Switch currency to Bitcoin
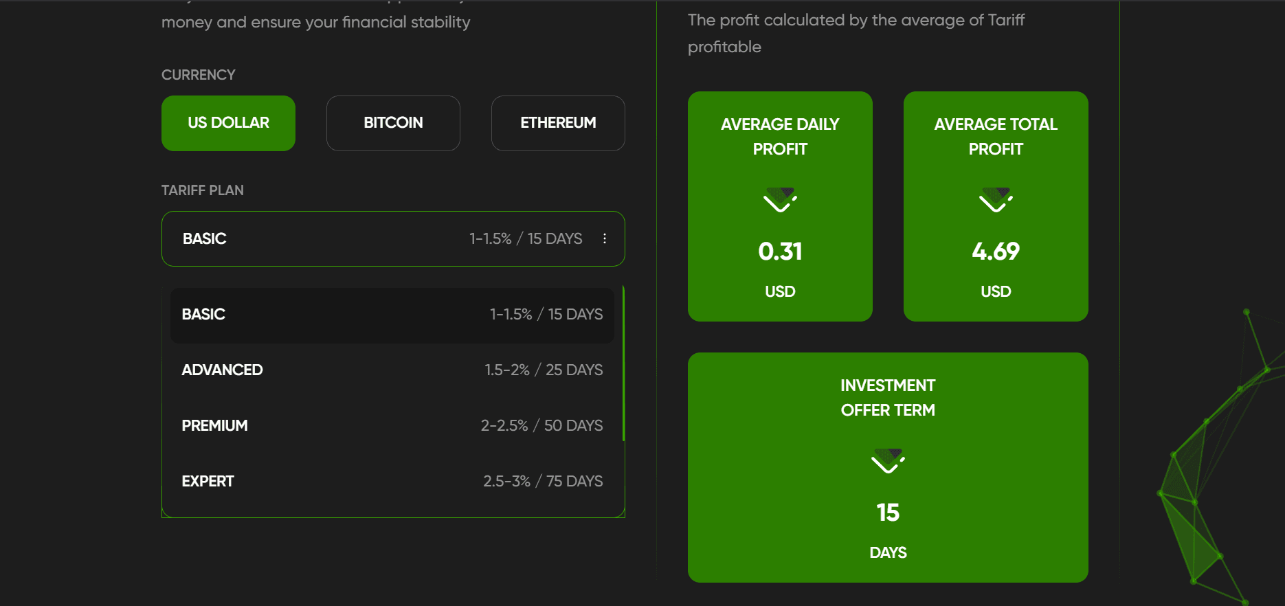 [x=393, y=123]
